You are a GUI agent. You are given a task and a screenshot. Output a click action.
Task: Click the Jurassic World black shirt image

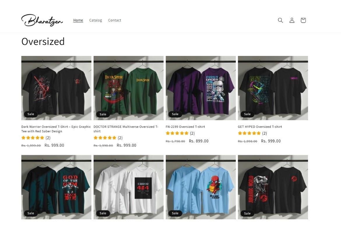click(x=273, y=187)
